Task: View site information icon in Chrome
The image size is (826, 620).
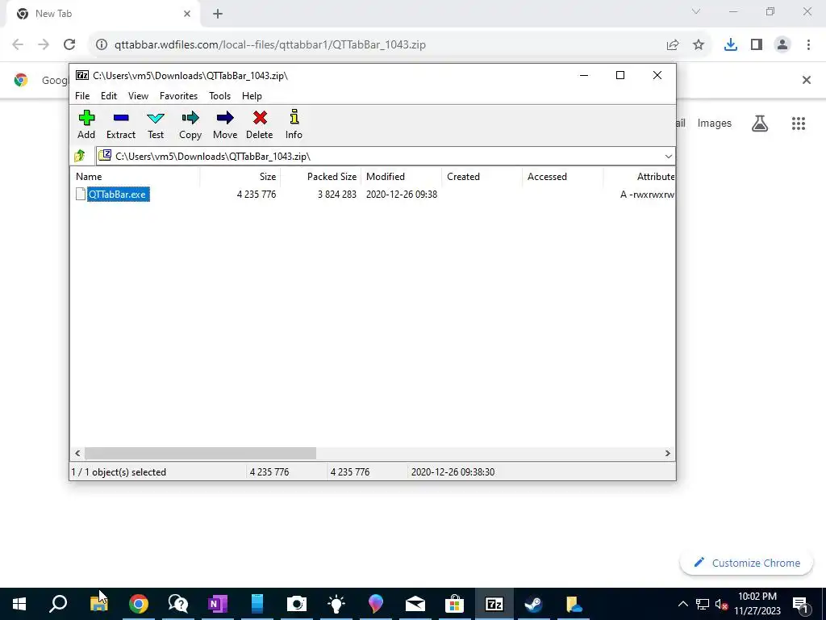Action: 101,45
